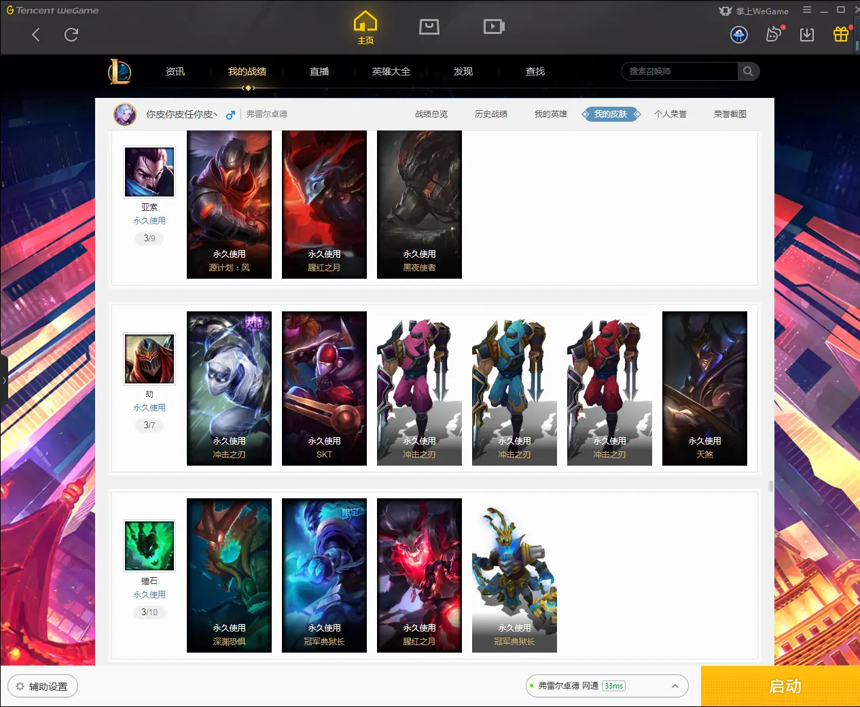Select the 我的皮肤 tab

pos(611,114)
